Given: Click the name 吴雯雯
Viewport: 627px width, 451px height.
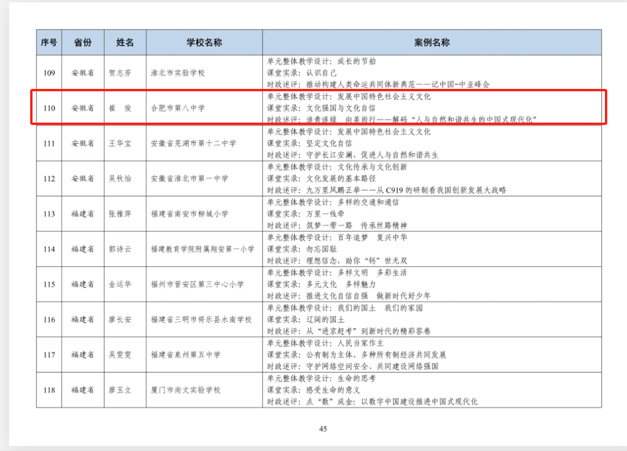Looking at the screenshot, I should pyautogui.click(x=120, y=355).
